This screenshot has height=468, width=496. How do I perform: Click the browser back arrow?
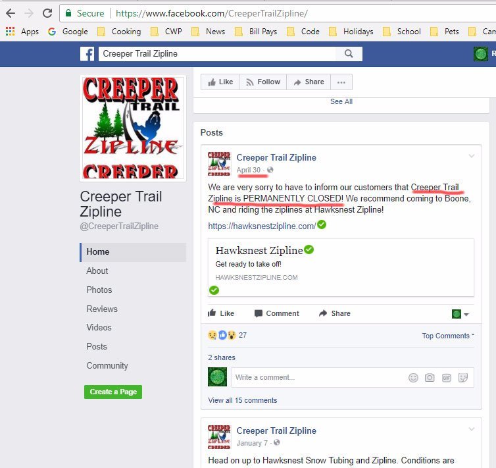[11, 13]
